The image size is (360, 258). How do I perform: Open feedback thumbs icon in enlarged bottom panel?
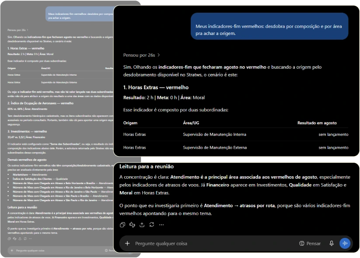click(x=132, y=225)
